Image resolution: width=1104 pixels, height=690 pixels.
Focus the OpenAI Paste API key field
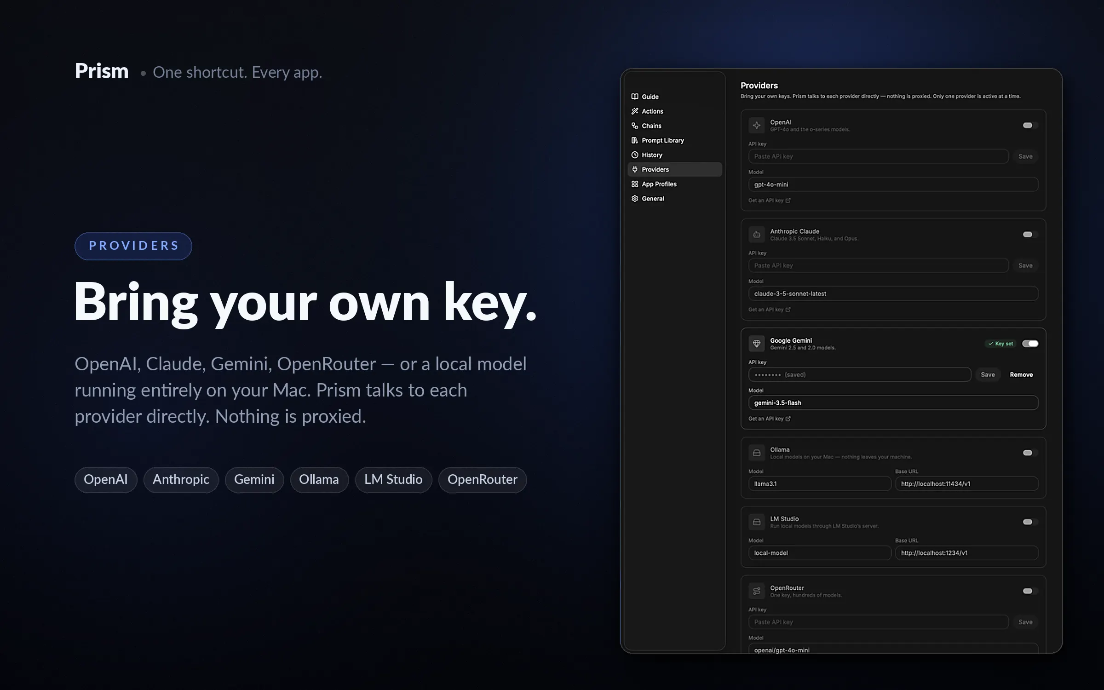[879, 156]
